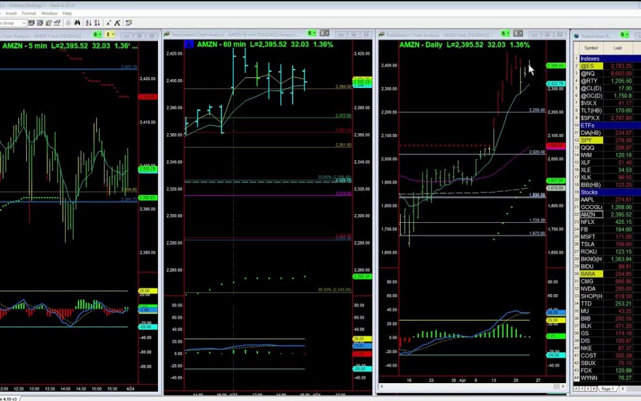Click the binoculars find icon in toolbar
The image size is (641, 401).
pyautogui.click(x=77, y=23)
